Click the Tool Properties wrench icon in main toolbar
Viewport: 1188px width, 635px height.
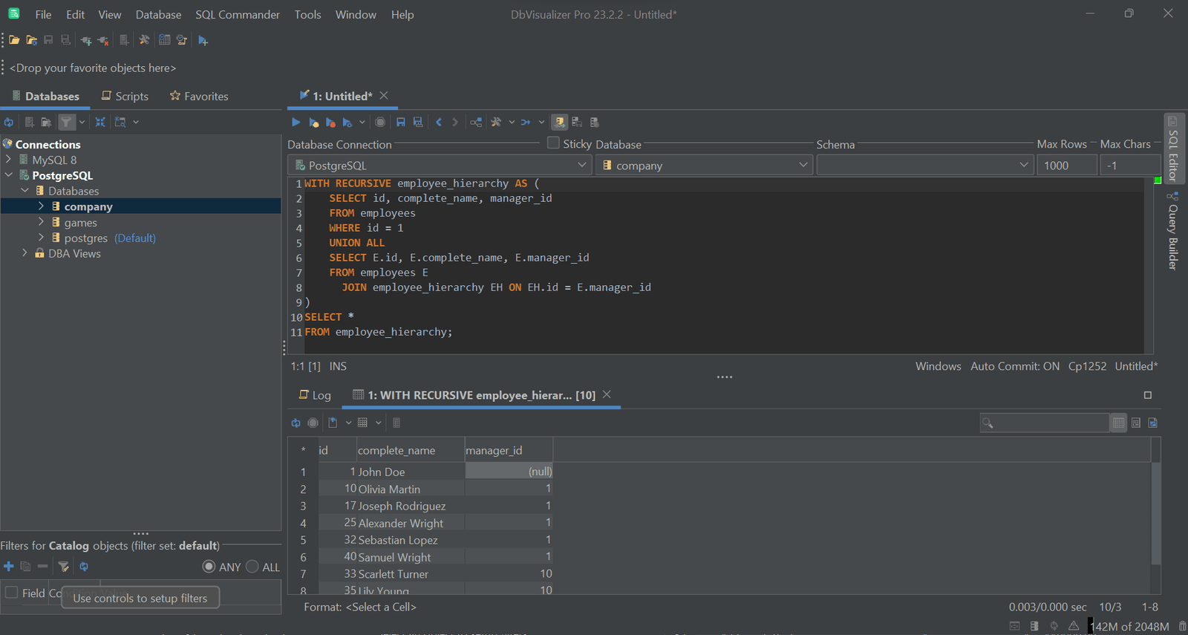(144, 40)
